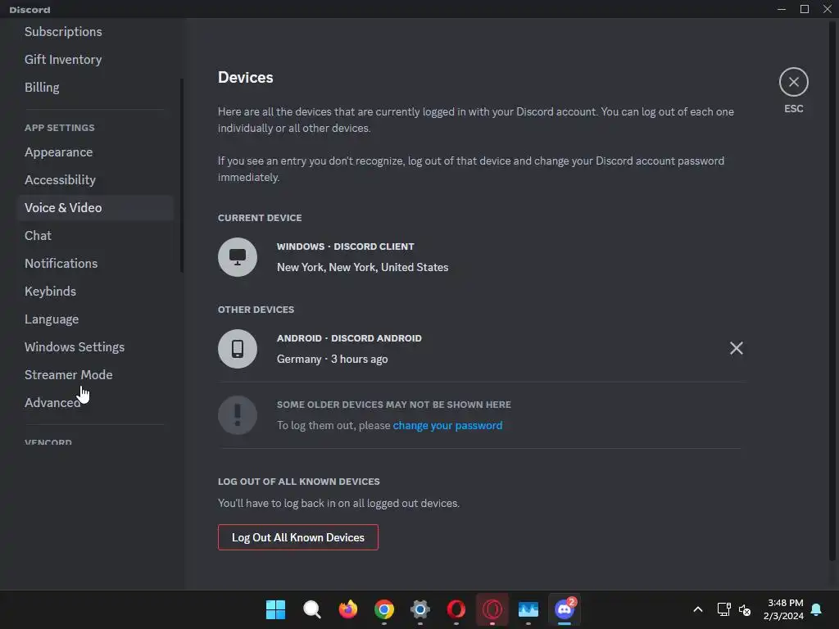Open taskbar Search magnifier

click(x=312, y=609)
